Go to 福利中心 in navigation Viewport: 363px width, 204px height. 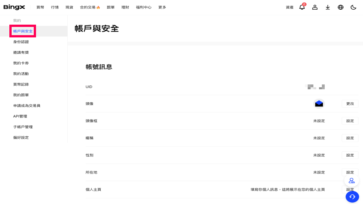coord(143,7)
